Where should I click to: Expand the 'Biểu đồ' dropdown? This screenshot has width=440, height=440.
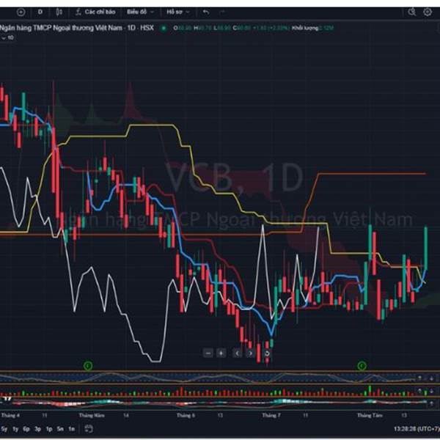point(139,12)
